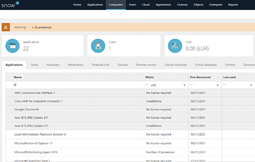The height and width of the screenshot is (162, 255).
Task: Switch to the Devices tab
Action: point(123,65)
